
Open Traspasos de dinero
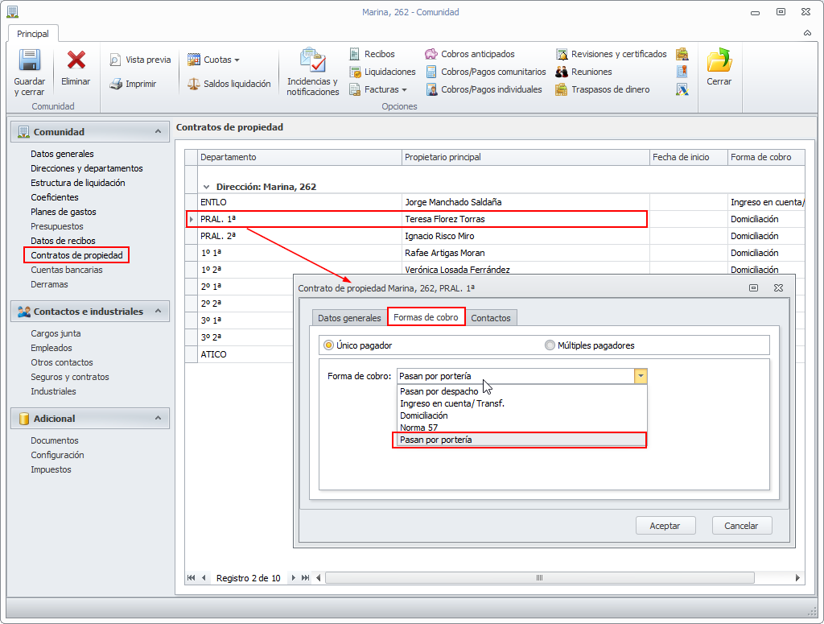(x=603, y=89)
